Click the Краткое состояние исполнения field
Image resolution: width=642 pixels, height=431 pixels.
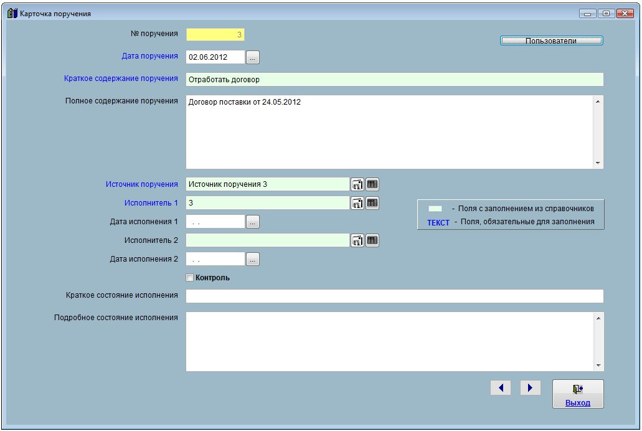(395, 296)
